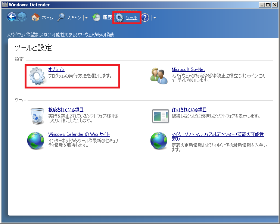Click the Microsoft SpyNet people icon
The image size is (280, 224).
pos(159,76)
